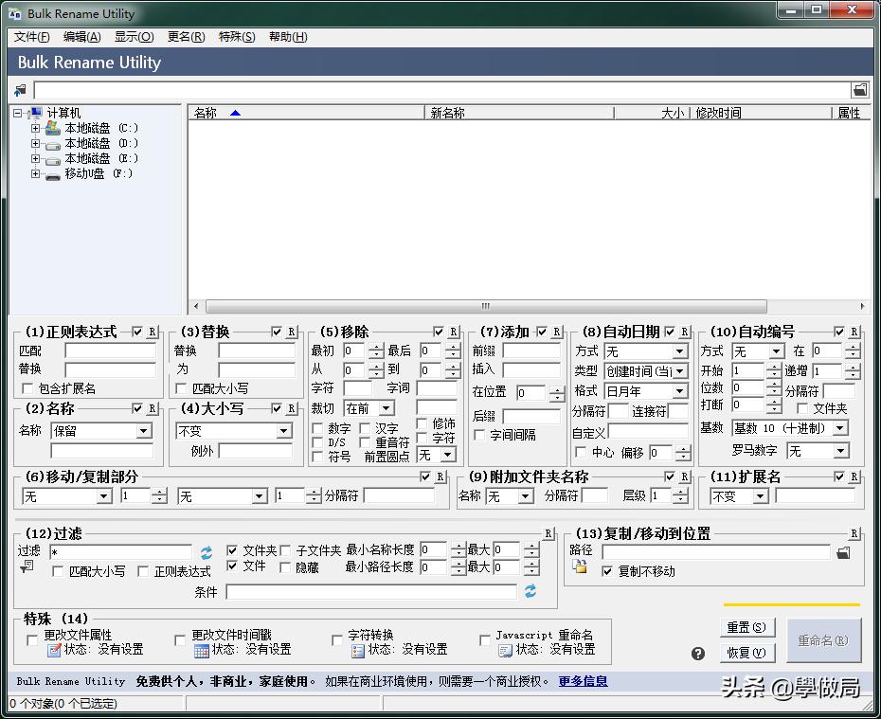Open the 名称 dropdown showing 保留
The width and height of the screenshot is (881, 719).
143,431
